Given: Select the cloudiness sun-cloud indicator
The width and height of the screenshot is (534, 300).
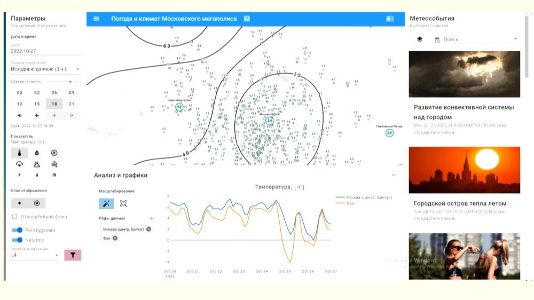Looking at the screenshot, I should click(x=37, y=164).
